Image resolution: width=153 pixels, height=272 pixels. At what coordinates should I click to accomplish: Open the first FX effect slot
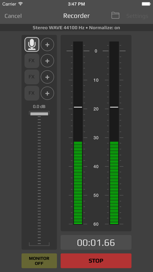tap(32, 61)
